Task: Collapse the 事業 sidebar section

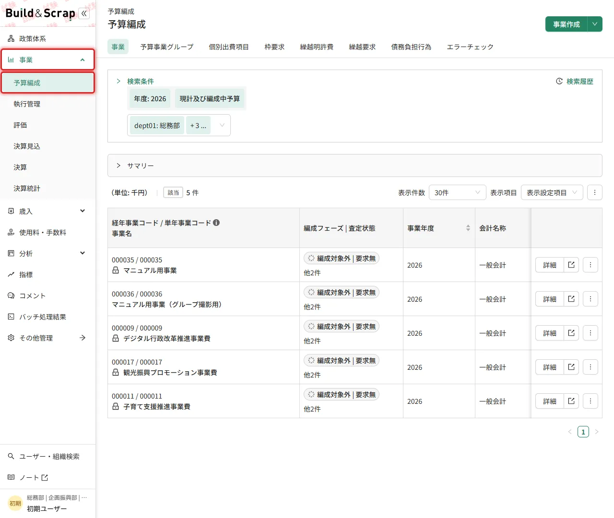Action: point(48,60)
